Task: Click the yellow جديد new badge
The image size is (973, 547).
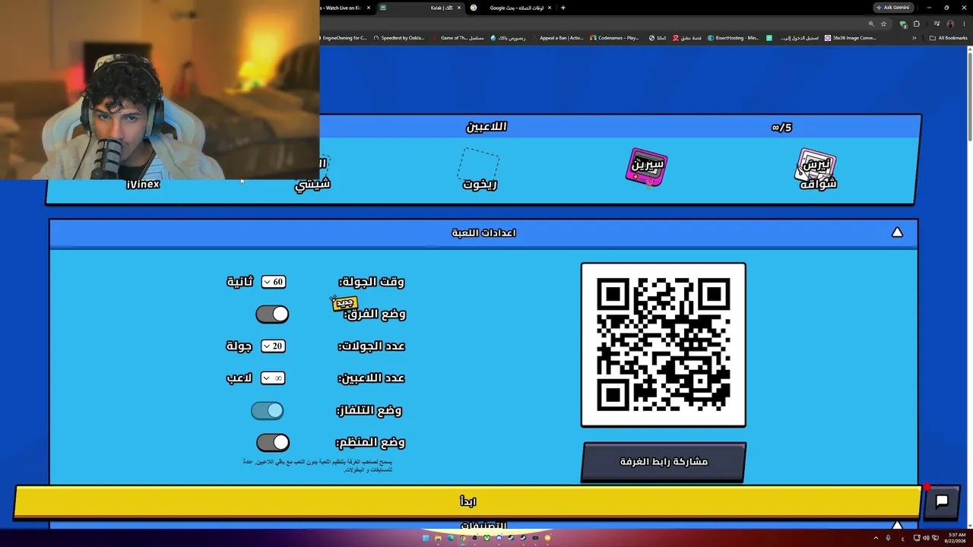Action: click(344, 303)
